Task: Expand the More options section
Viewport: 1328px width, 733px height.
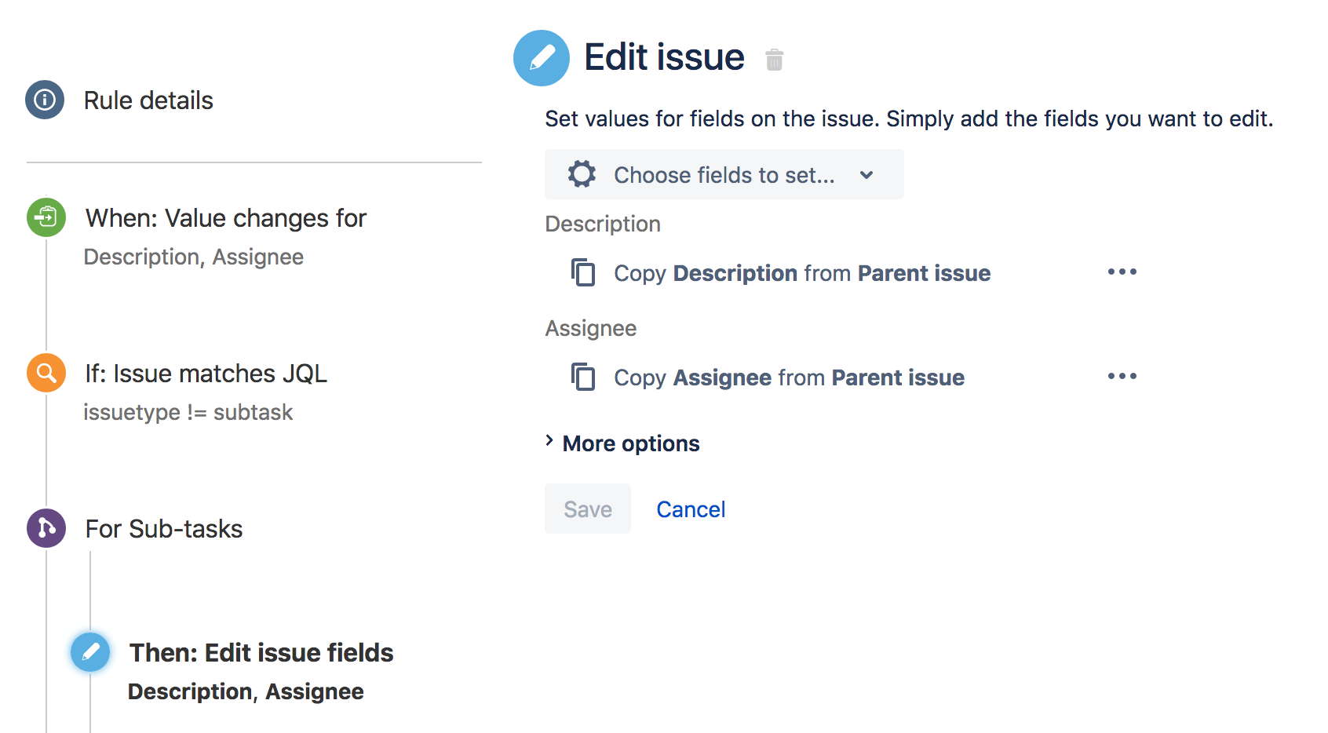Action: 622,443
